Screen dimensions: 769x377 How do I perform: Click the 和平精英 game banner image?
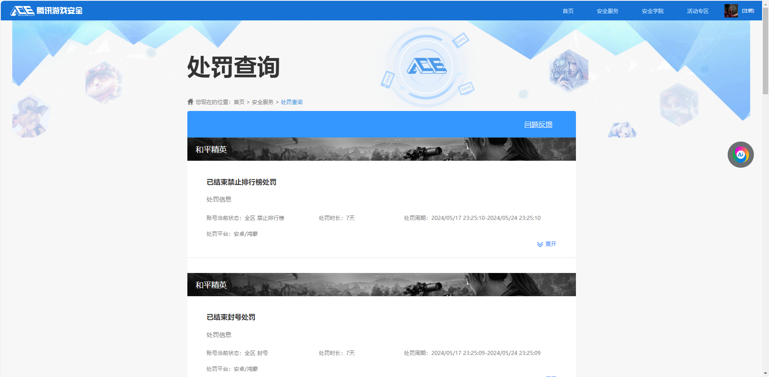point(381,149)
